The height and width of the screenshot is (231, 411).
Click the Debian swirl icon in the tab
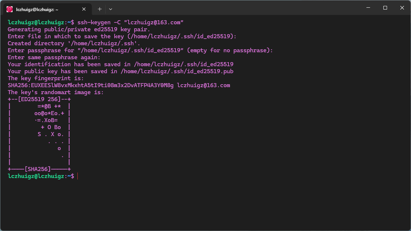10,9
